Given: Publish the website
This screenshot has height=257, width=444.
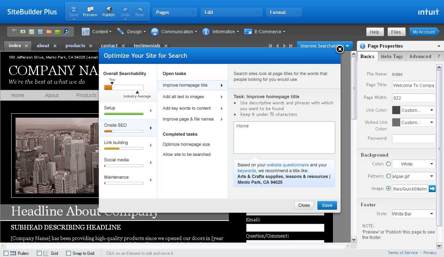Looking at the screenshot, I should coord(108,12).
